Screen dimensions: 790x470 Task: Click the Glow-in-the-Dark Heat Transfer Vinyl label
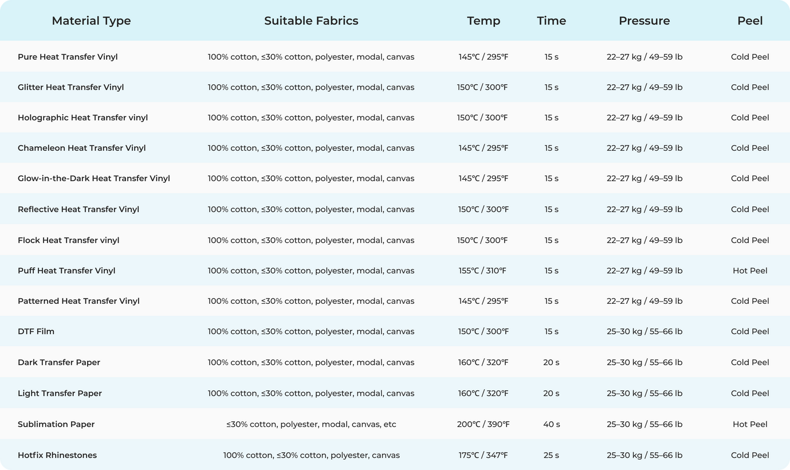[x=94, y=178]
